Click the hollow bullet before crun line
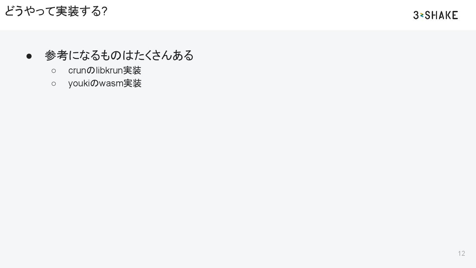This screenshot has width=476, height=268. (x=54, y=70)
